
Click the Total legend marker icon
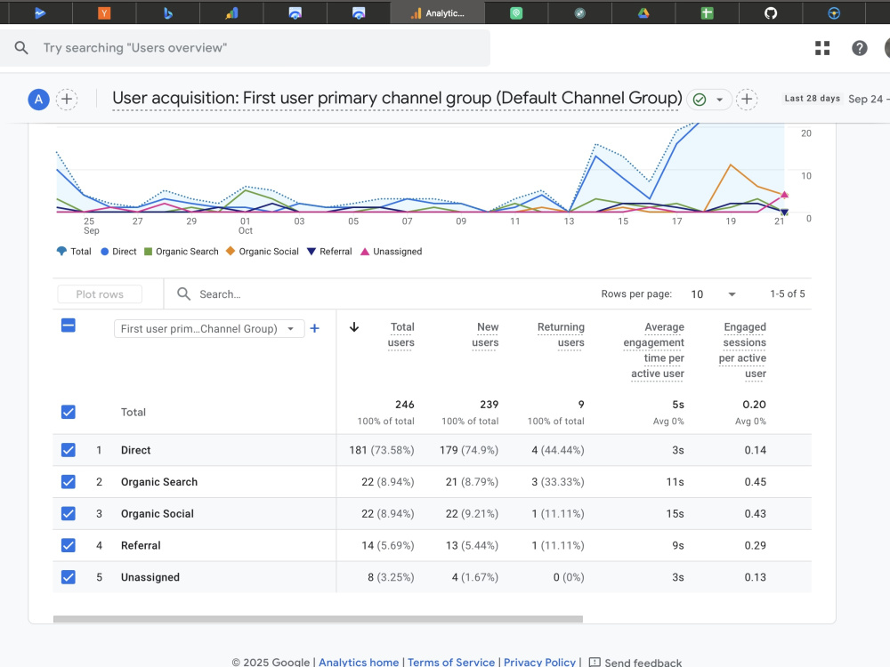(x=61, y=252)
